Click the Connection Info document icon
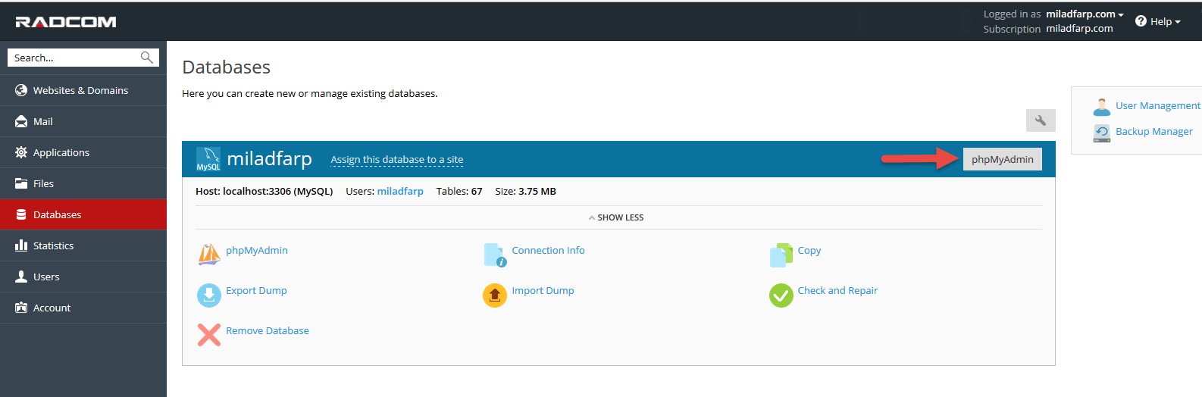 (x=495, y=255)
